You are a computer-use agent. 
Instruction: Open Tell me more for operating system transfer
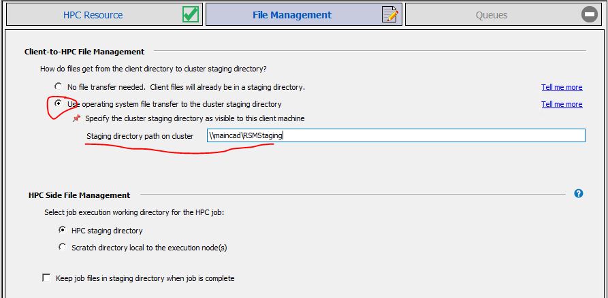coord(562,104)
